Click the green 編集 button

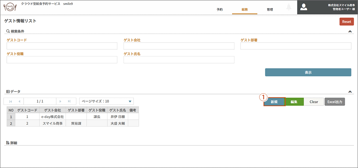tap(294, 102)
